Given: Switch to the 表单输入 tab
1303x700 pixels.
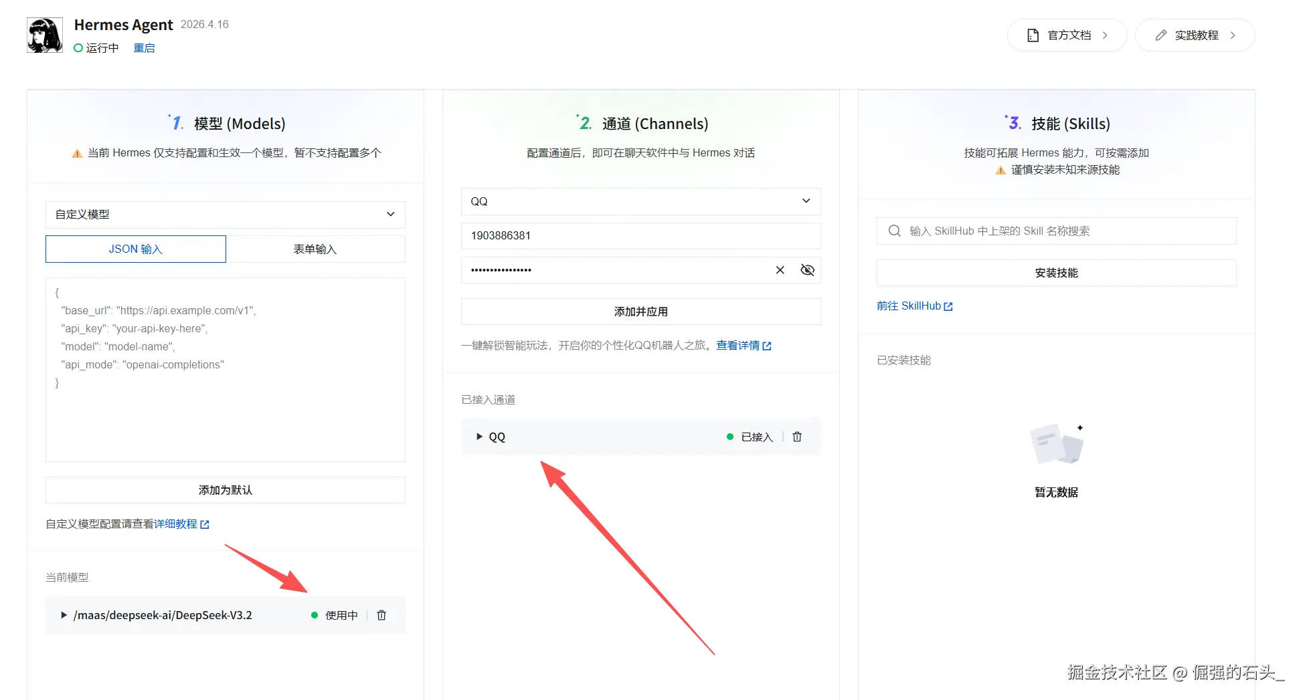Looking at the screenshot, I should click(x=315, y=249).
